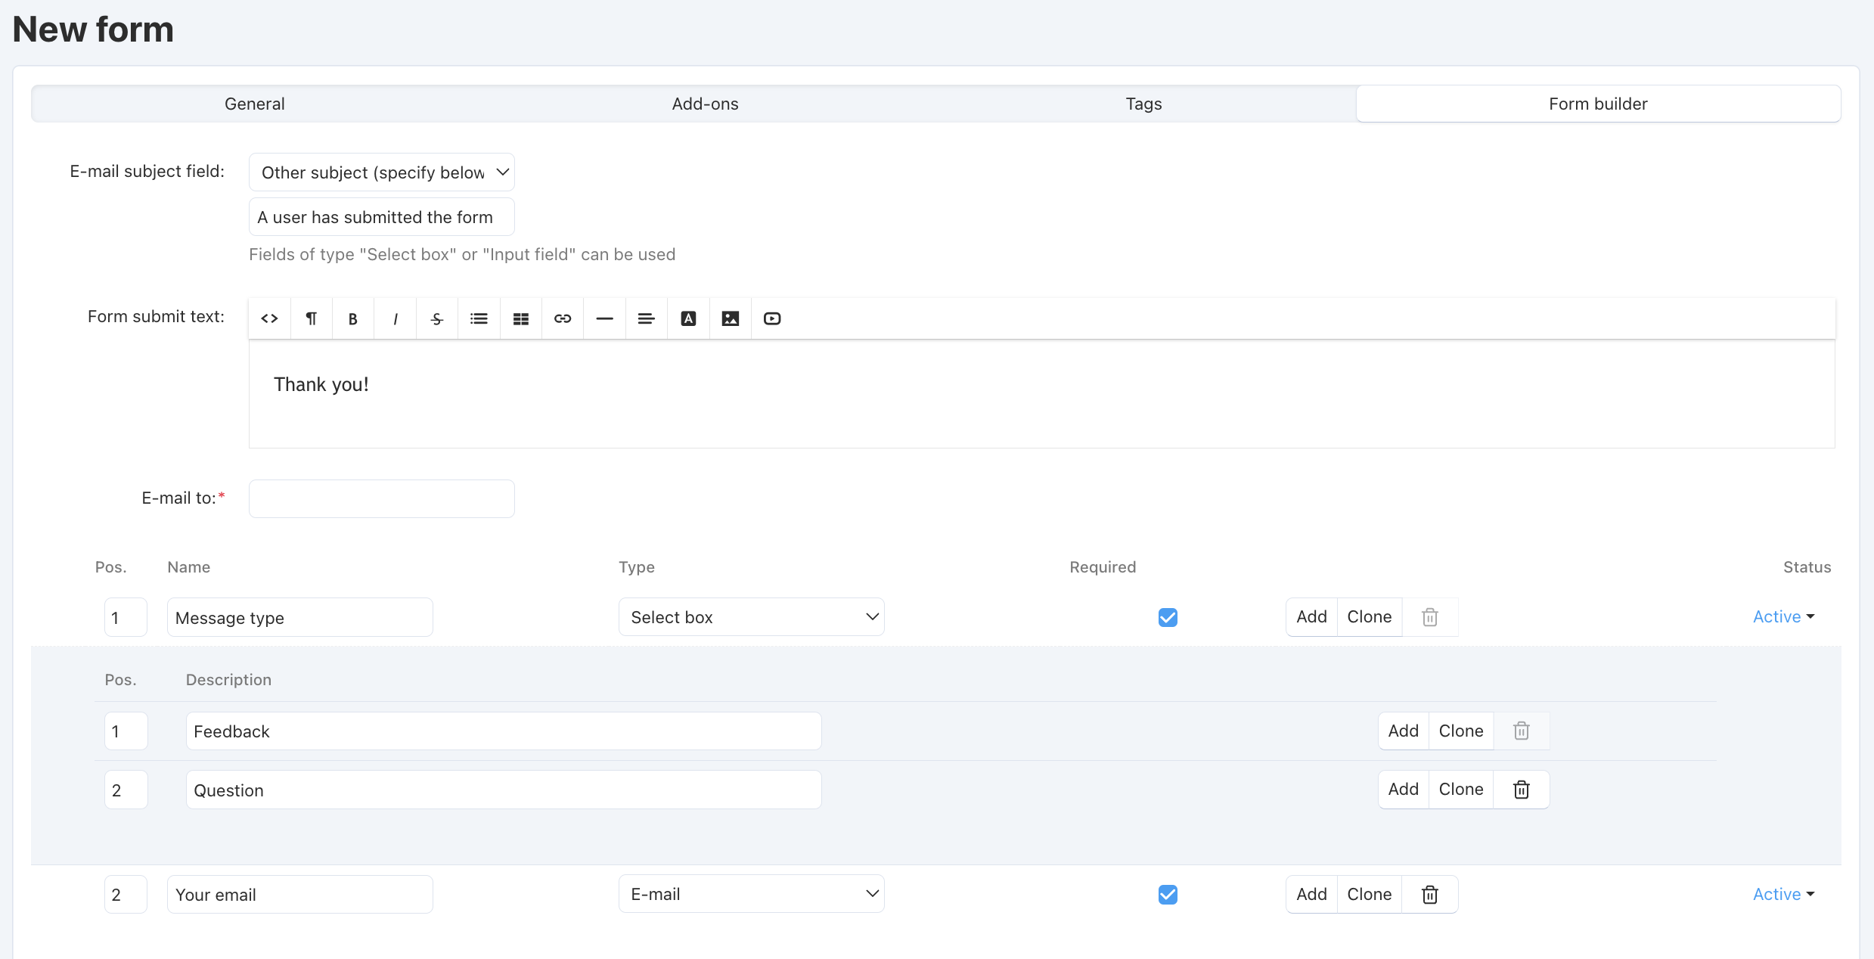Edit the Feedback description field
Viewport: 1874px width, 959px height.
[504, 731]
